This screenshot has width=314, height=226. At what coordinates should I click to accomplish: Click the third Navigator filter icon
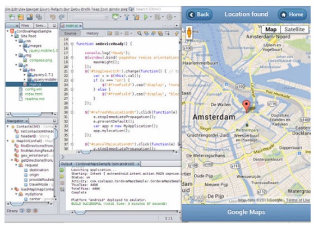tap(35, 210)
